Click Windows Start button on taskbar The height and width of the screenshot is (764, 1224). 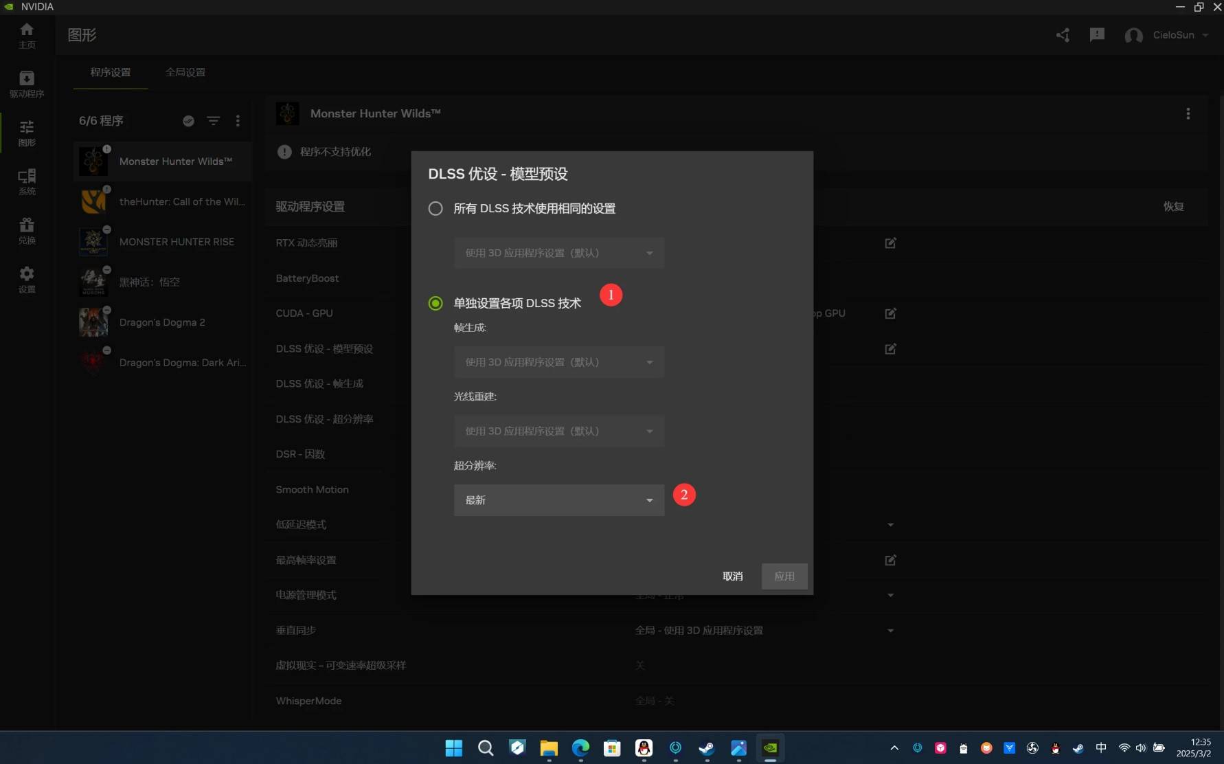click(454, 748)
